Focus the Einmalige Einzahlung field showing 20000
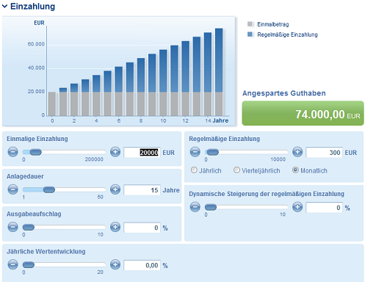365x282 pixels. click(x=142, y=152)
